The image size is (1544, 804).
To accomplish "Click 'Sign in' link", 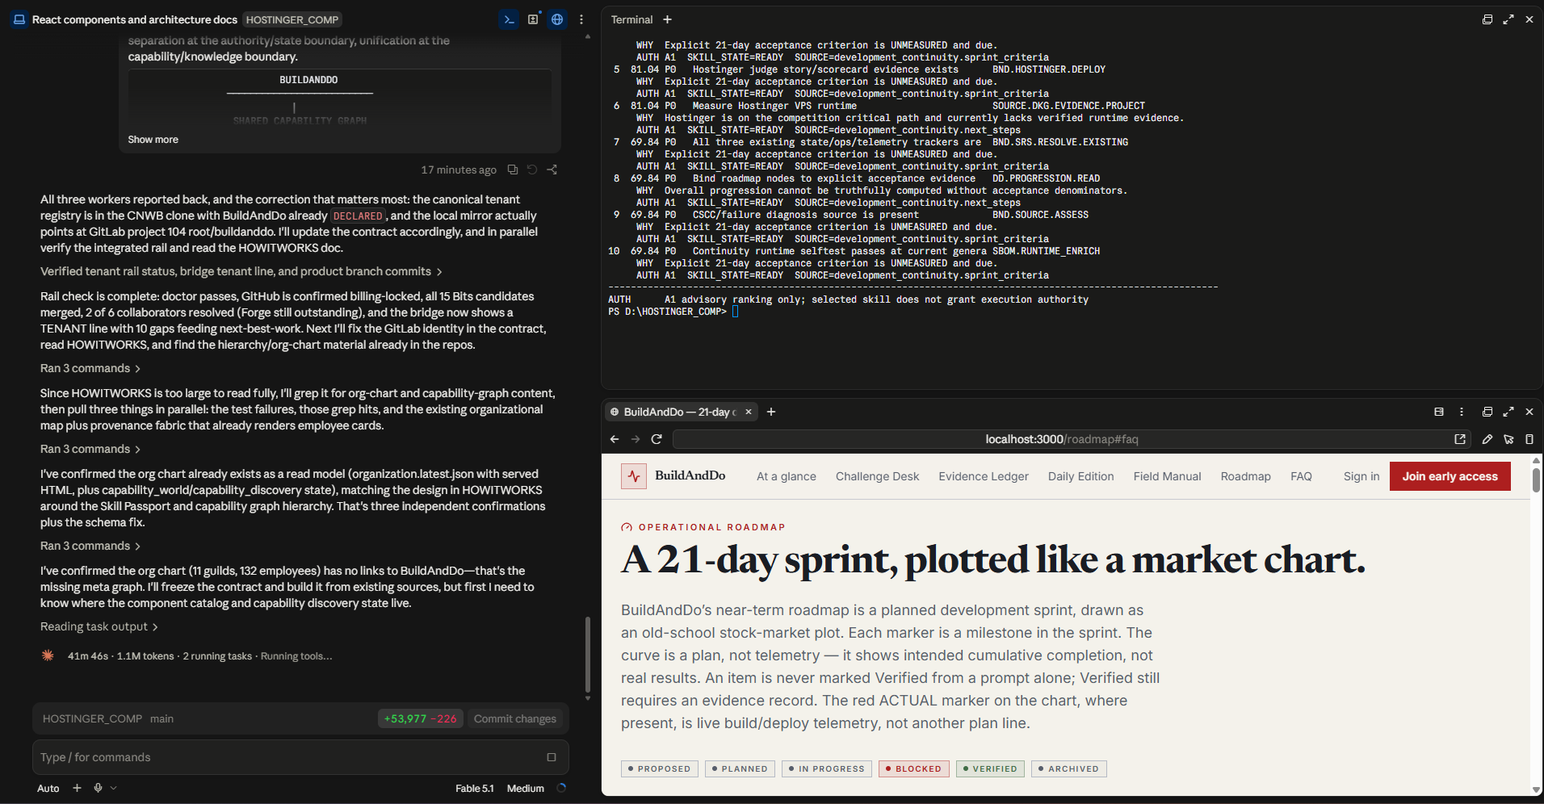I will tap(1361, 476).
